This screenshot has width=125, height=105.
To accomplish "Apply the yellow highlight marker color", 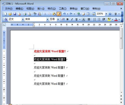I will [109, 19].
